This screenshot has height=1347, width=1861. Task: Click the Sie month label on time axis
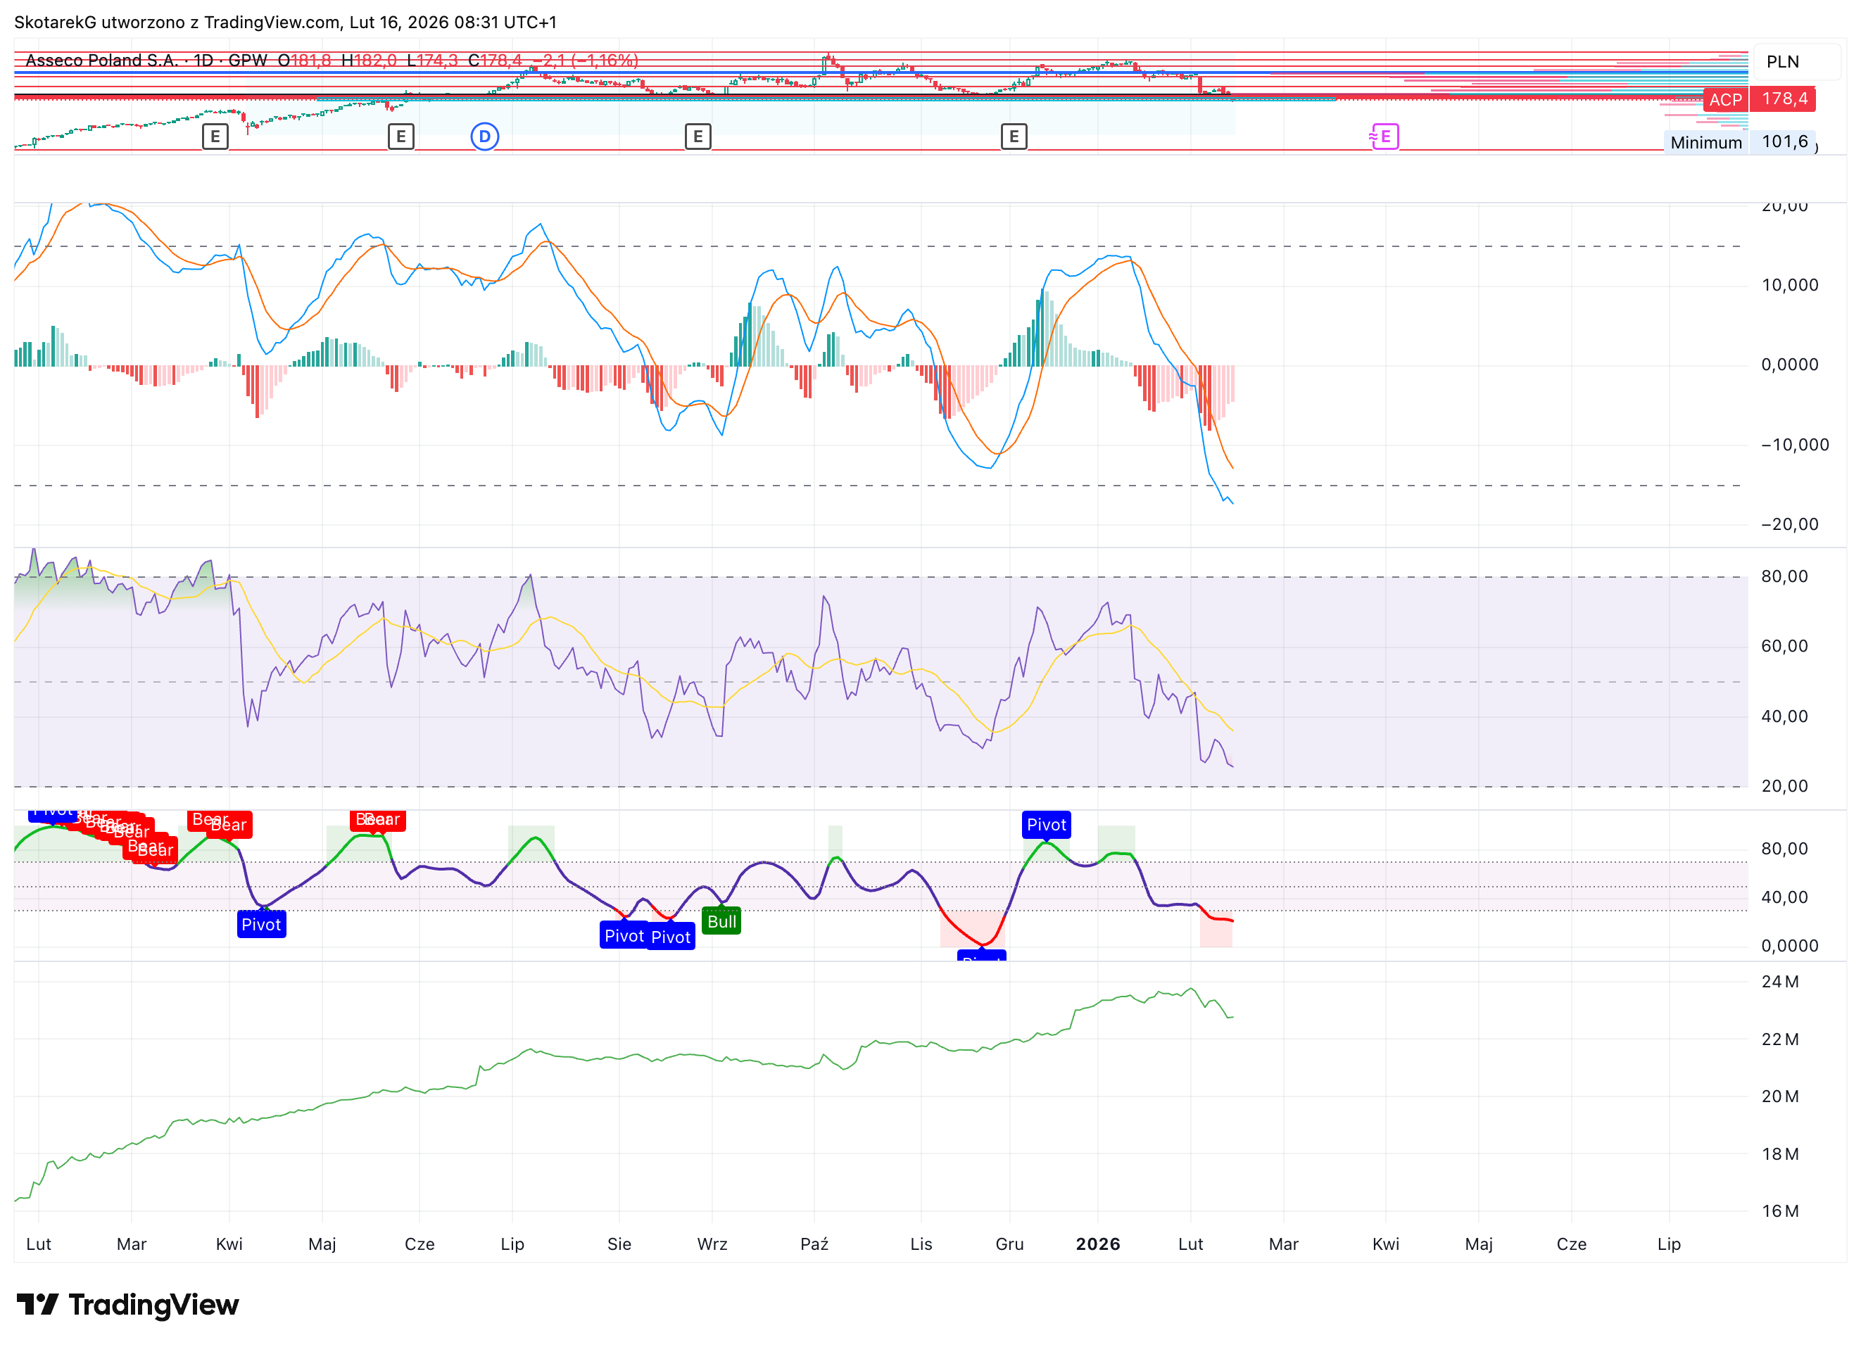pos(619,1244)
